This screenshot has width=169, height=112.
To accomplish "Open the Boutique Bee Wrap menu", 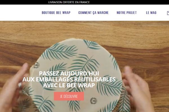I will click(56, 13).
